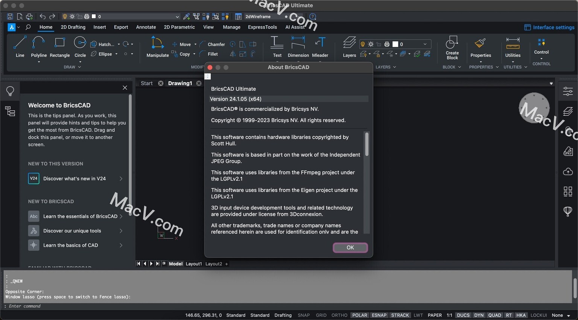
Task: Switch to the Start document tab
Action: [x=147, y=83]
